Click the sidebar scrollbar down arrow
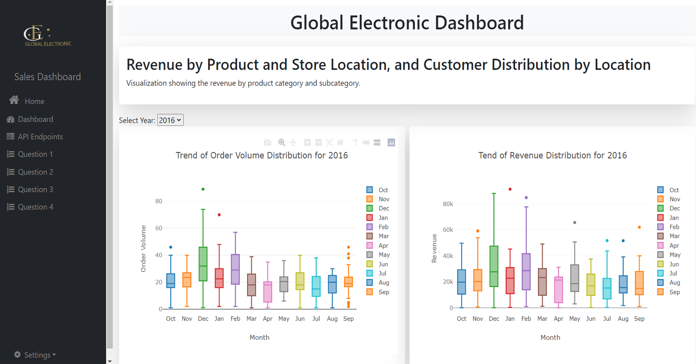 click(x=109, y=361)
